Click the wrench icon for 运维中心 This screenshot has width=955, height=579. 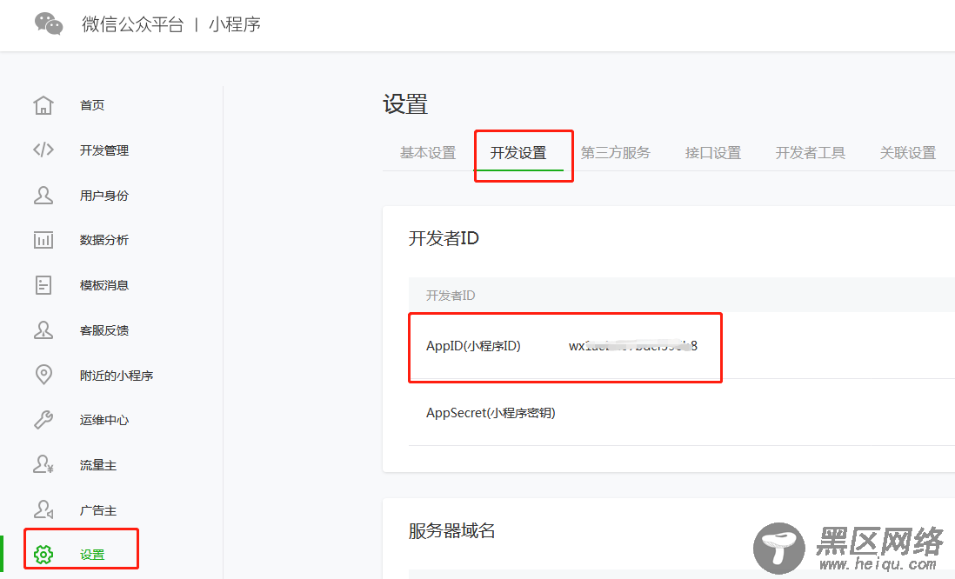tap(43, 420)
